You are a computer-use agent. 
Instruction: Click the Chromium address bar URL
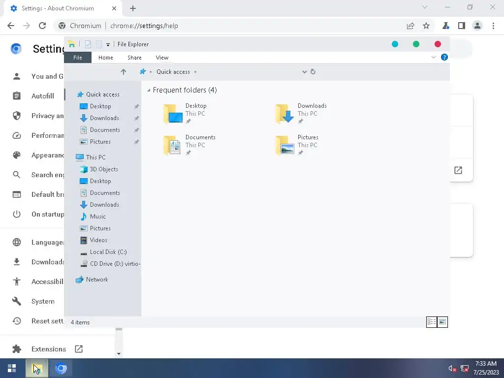coord(144,26)
